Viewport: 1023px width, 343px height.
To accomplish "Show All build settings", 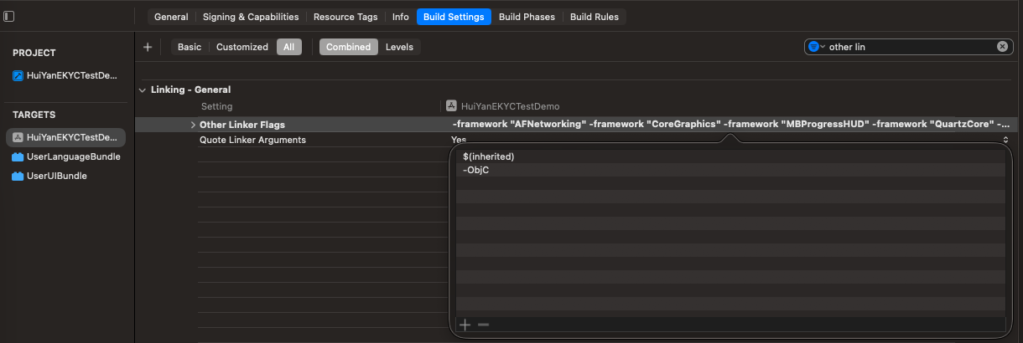I will (288, 47).
